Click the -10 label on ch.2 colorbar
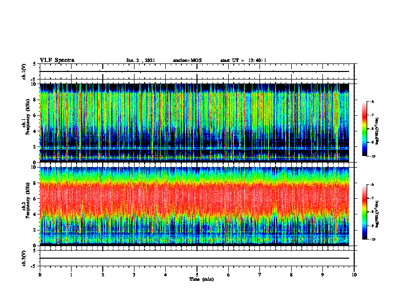 click(373, 240)
